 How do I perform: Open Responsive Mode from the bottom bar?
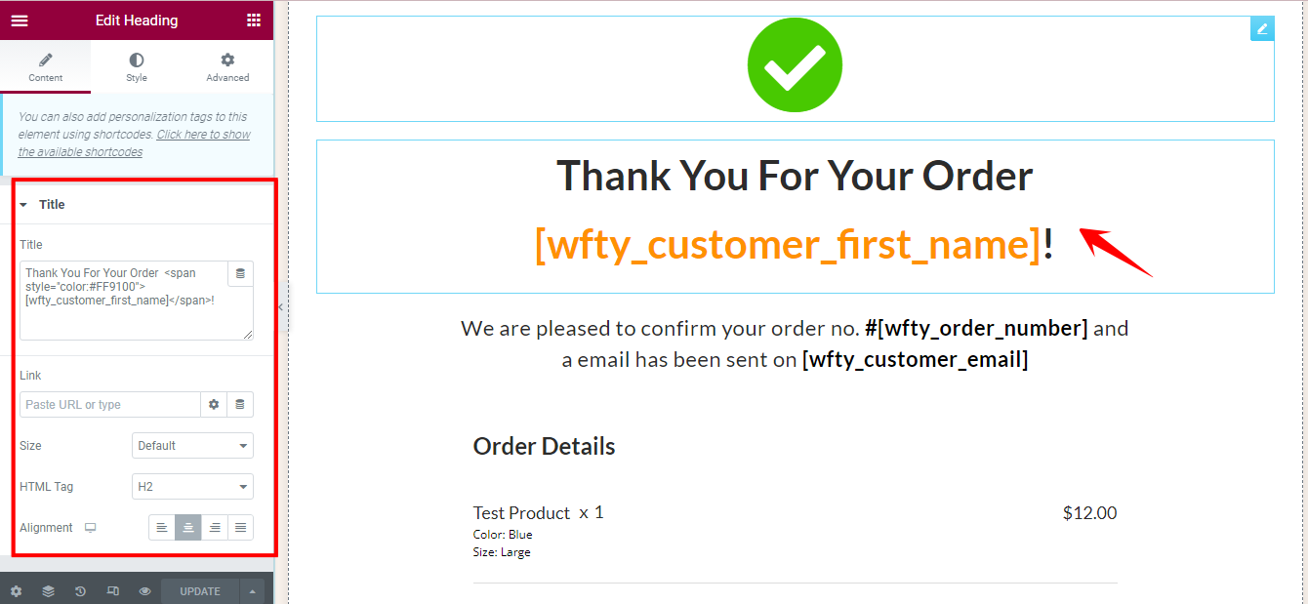tap(111, 590)
